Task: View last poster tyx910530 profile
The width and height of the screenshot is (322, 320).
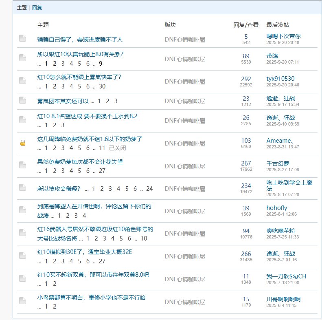Action: 280,79
